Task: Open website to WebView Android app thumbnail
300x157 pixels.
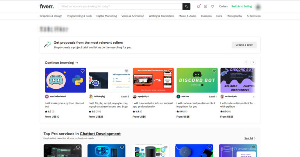Action: pyautogui.click(x=153, y=80)
